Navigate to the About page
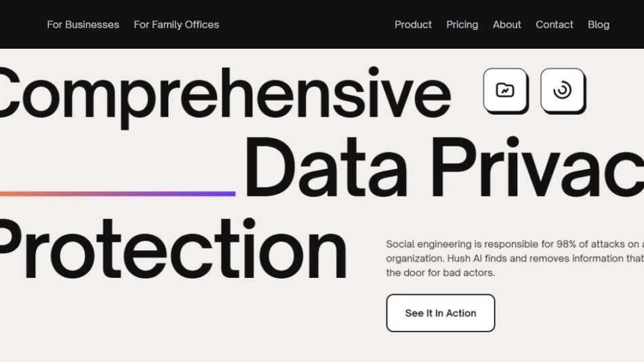 coord(507,24)
